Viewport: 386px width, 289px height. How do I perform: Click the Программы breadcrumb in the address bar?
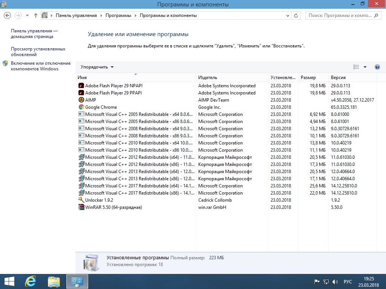[118, 15]
